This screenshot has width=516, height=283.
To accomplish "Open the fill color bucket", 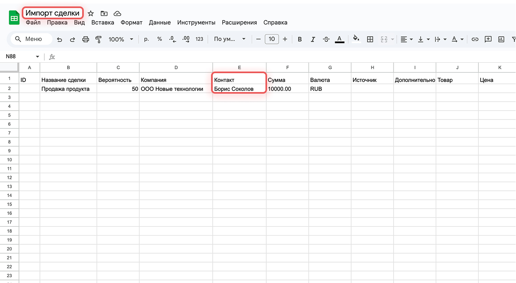I will pos(356,39).
